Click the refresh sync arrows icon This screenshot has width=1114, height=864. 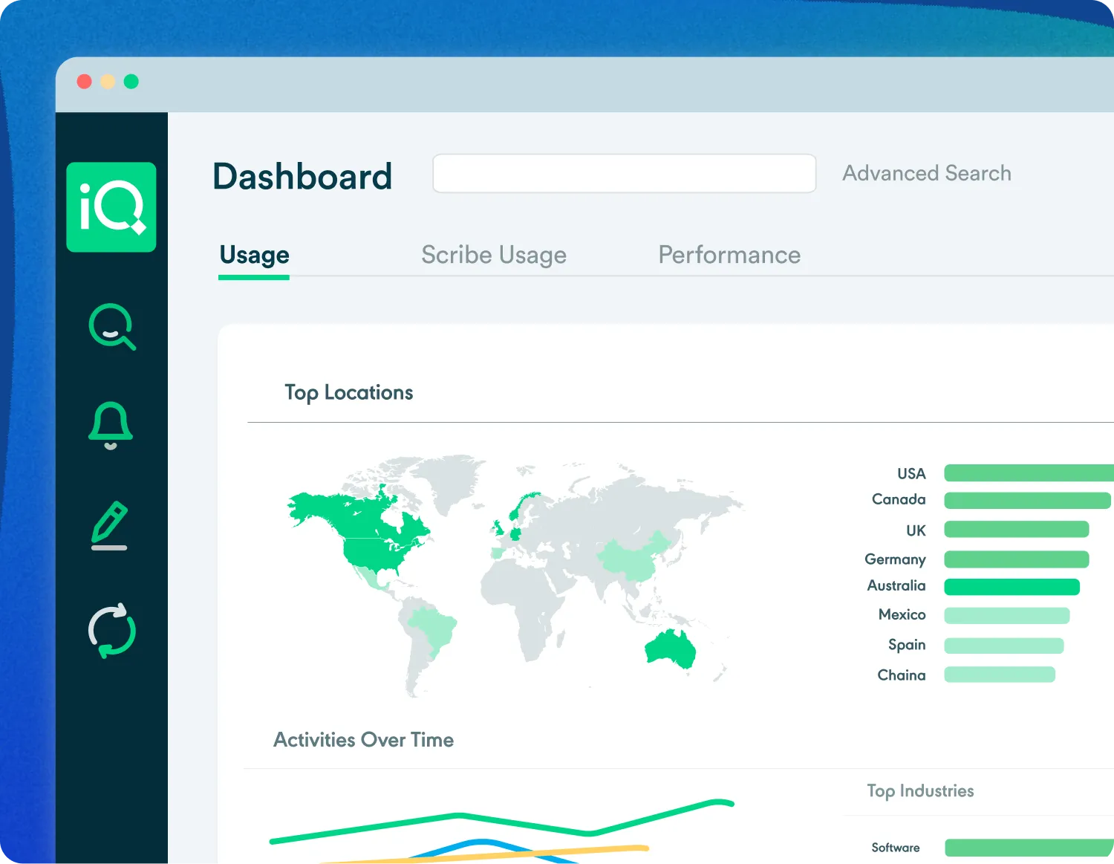[x=112, y=631]
